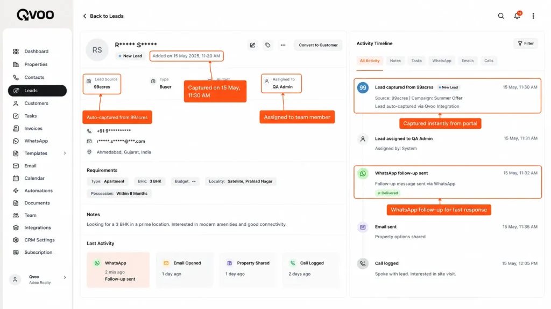Screen dimensions: 551x309
Task: Click Possession: Within 6 Months chip
Action: (119, 193)
